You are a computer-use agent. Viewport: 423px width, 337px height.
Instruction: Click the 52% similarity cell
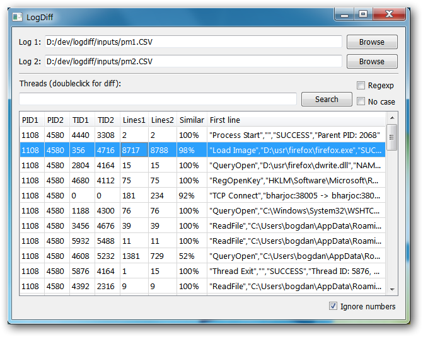coord(192,256)
